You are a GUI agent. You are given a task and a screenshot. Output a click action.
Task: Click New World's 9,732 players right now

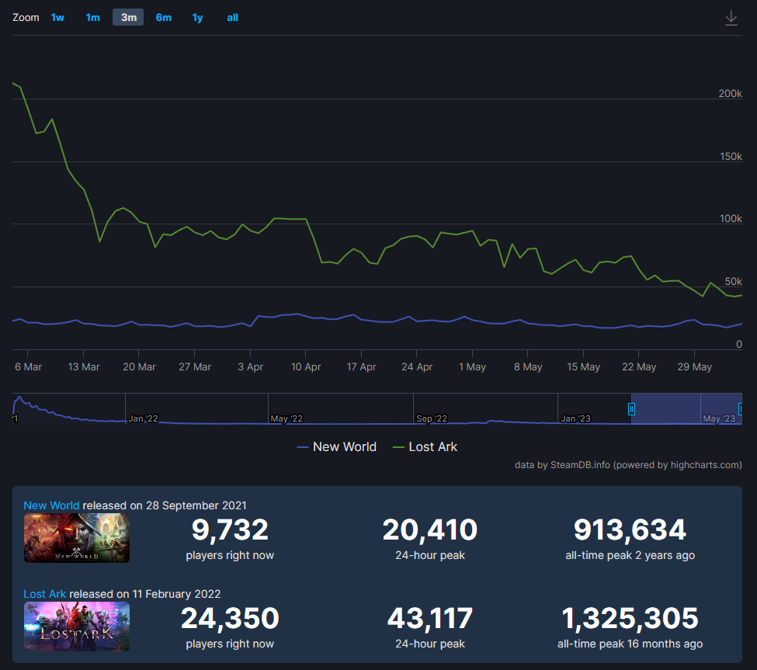(230, 529)
